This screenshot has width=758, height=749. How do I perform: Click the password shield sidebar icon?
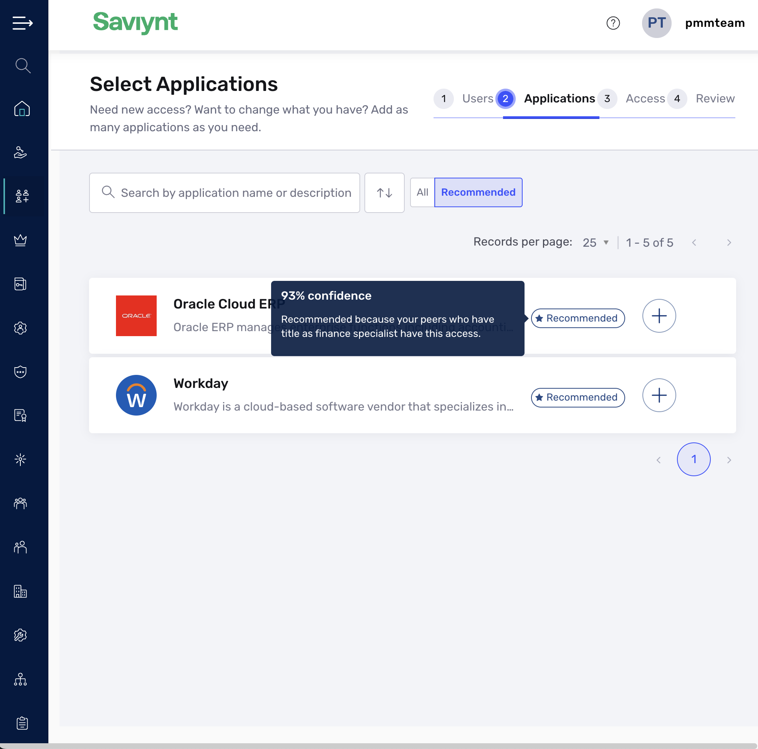coord(20,372)
